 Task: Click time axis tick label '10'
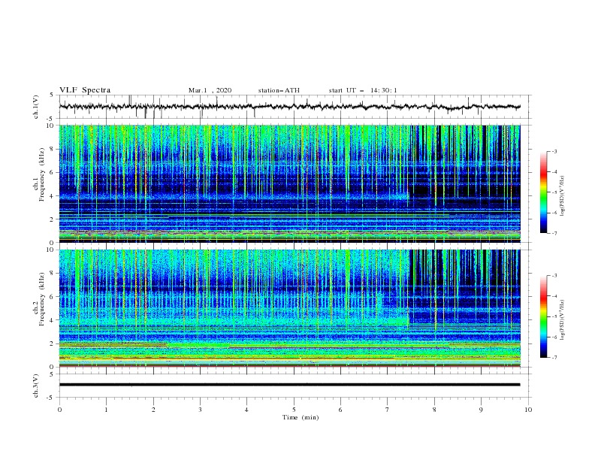click(x=528, y=410)
